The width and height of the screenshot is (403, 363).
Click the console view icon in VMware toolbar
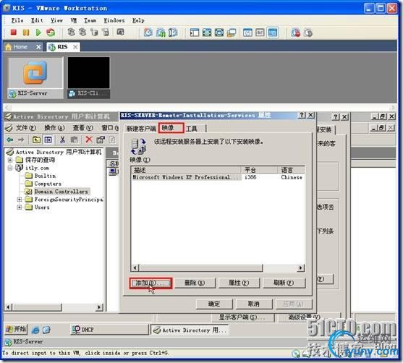(x=273, y=33)
